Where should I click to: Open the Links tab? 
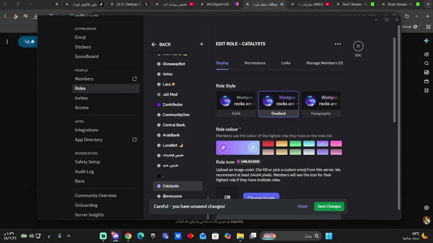click(286, 63)
